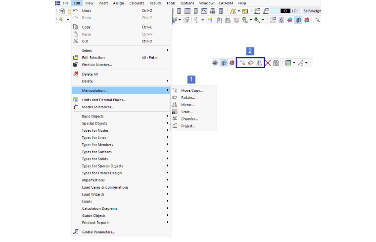
Task: Click the parallelogram selection icon in the top toolbar
Action: click(233, 11)
